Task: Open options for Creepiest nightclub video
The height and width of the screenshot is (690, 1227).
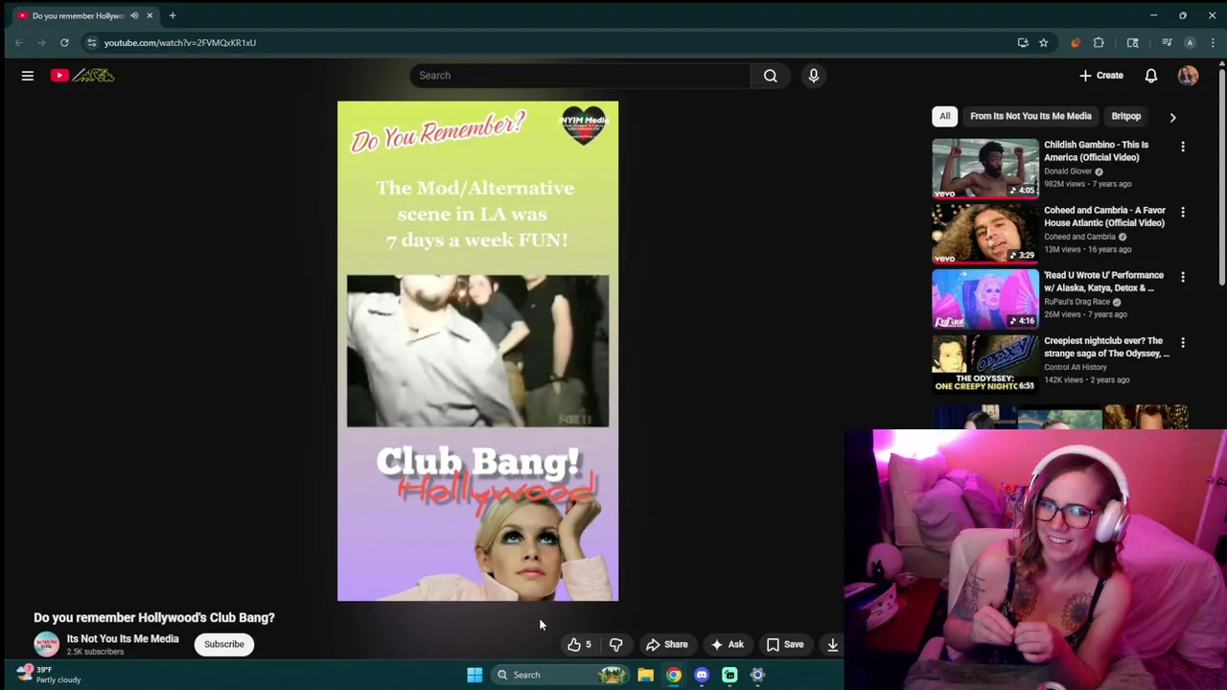Action: coord(1183,342)
